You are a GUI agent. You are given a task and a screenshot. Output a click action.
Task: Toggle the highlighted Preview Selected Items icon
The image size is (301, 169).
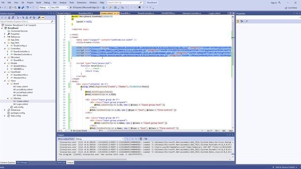[43, 17]
